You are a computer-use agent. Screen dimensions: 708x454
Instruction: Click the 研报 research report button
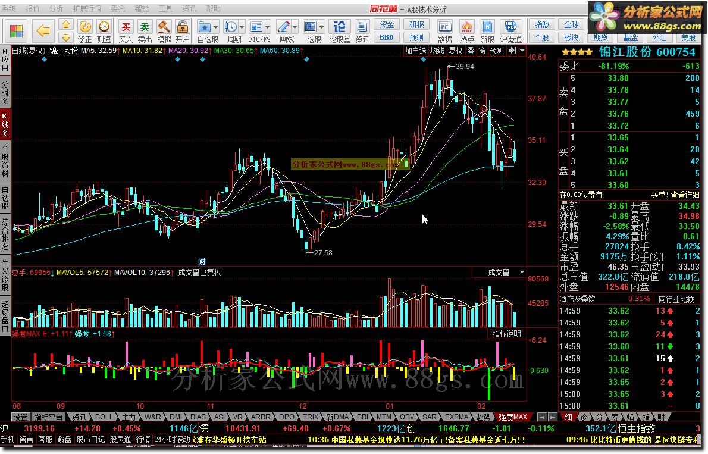[x=416, y=24]
